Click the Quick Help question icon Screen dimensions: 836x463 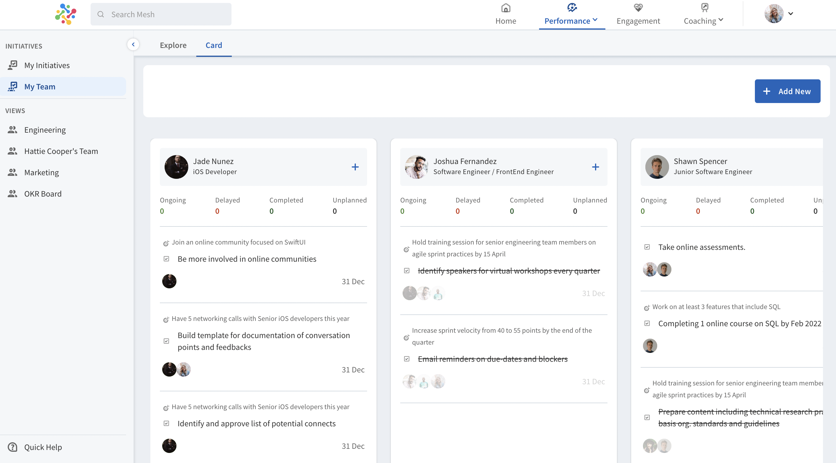(13, 447)
